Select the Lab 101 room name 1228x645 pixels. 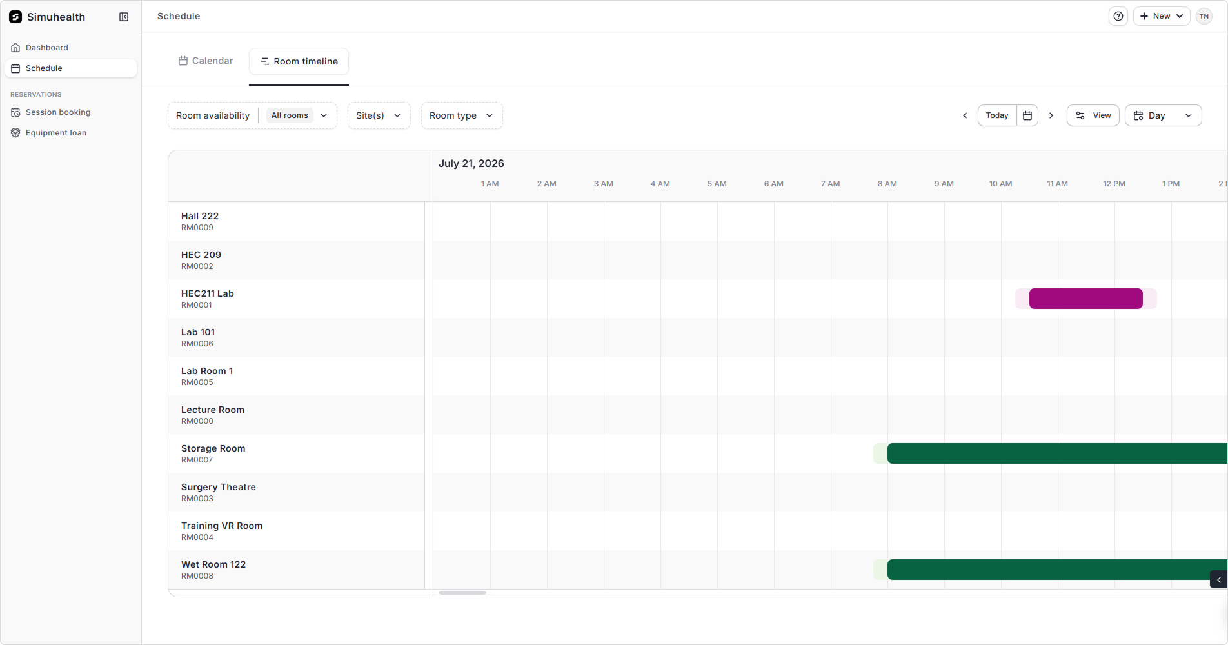pos(198,332)
